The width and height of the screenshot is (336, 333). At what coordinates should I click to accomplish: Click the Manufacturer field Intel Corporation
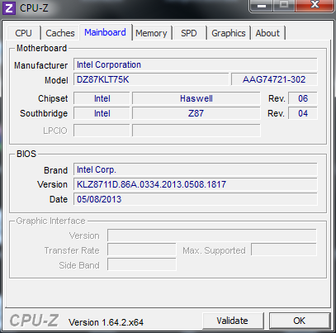(196, 64)
